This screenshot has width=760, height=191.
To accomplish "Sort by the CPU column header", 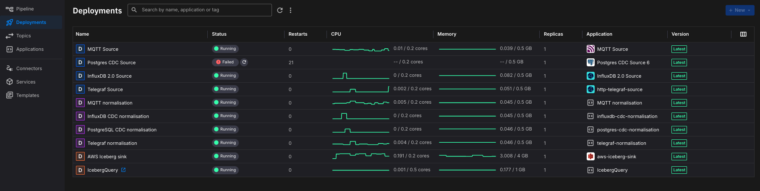I will pos(336,34).
